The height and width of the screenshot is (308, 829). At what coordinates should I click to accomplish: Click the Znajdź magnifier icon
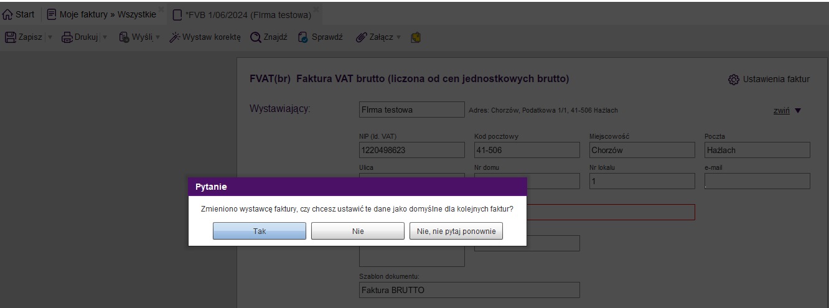[x=256, y=37]
